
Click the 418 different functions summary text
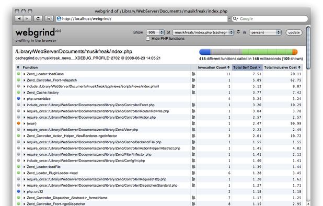tap(251, 59)
